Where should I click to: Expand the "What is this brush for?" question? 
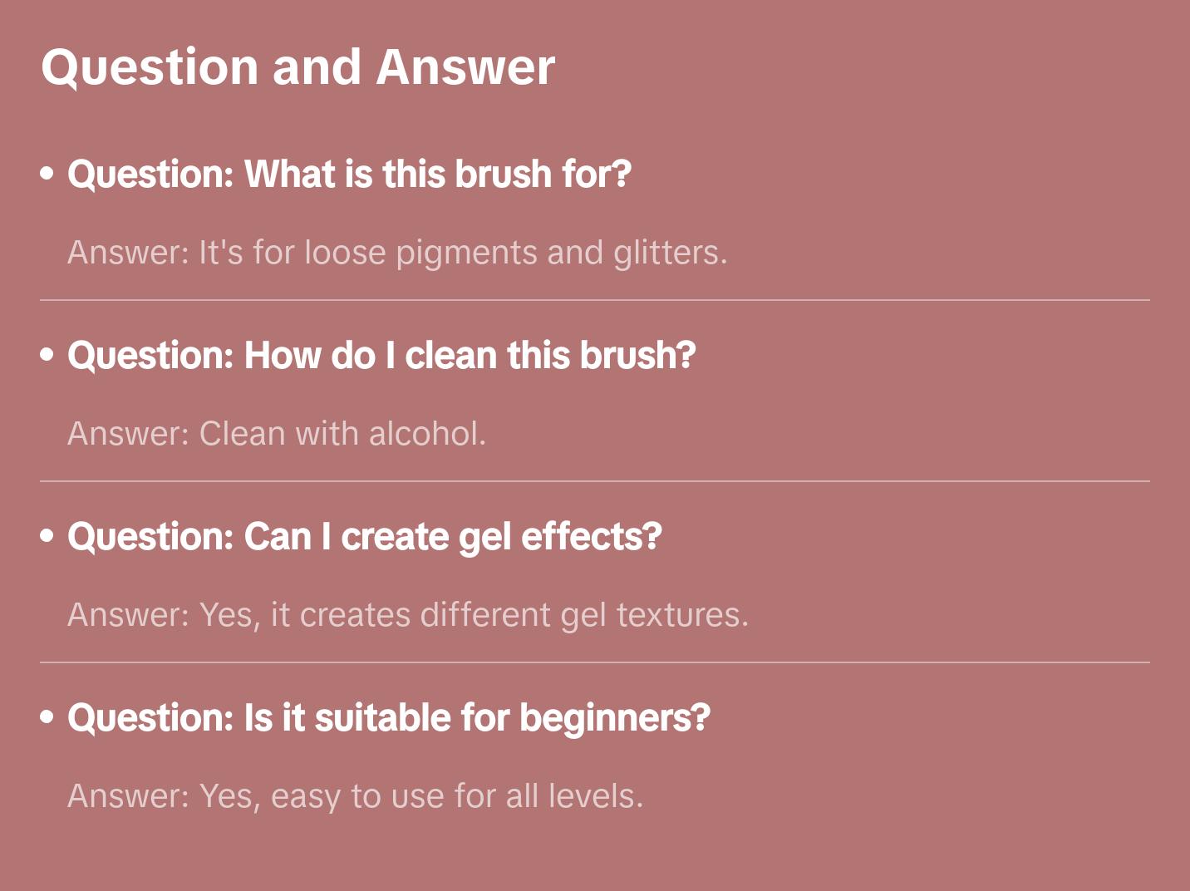[349, 175]
